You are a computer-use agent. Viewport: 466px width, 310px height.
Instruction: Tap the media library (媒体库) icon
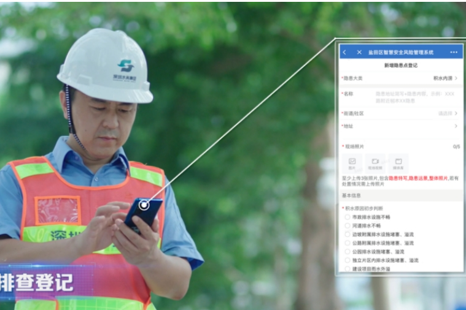tap(398, 162)
